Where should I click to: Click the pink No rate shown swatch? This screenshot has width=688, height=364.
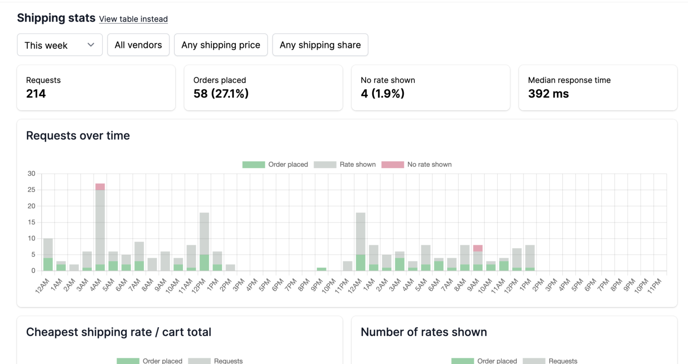click(393, 164)
